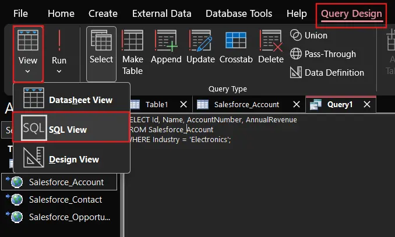395x237 pixels.
Task: Choose the Select query type
Action: click(x=101, y=54)
